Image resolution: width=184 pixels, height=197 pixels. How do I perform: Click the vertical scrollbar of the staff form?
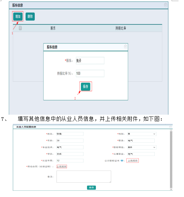coord(171,160)
